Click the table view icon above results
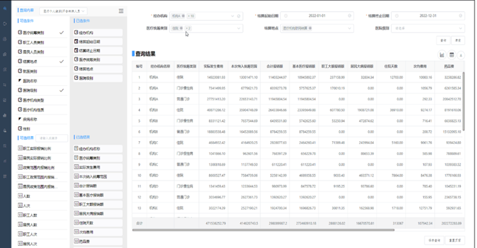This screenshot has width=477, height=248. (452, 55)
